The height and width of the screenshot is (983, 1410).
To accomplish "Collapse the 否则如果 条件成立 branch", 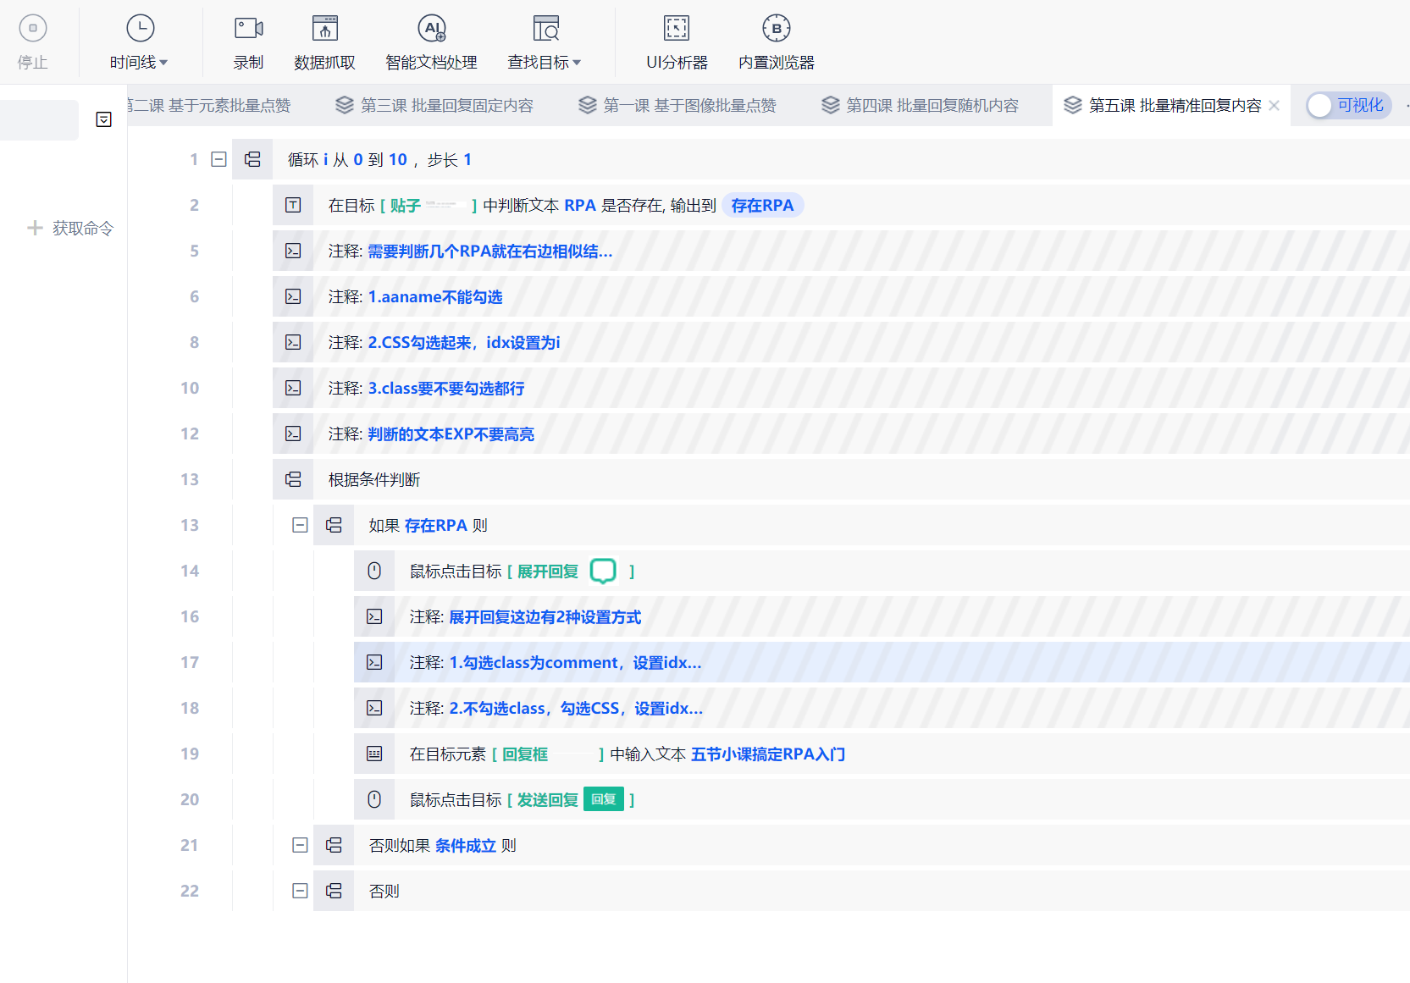I will coord(300,845).
